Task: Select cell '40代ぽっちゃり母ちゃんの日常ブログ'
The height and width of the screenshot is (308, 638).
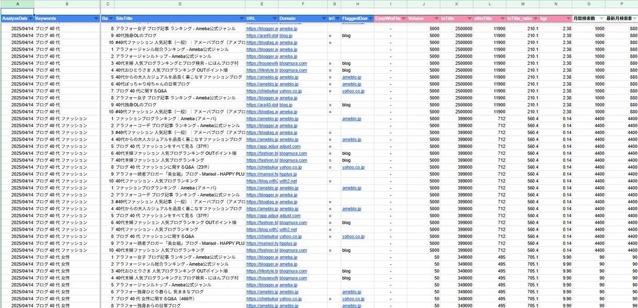Action: [180, 84]
